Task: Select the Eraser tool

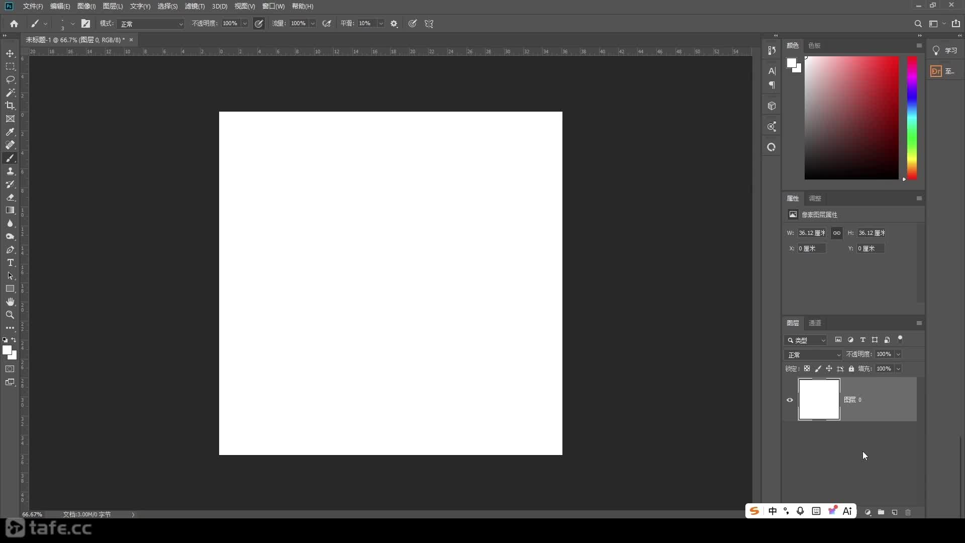Action: click(x=10, y=197)
